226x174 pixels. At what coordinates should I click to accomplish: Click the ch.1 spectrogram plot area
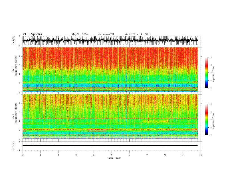pos(110,69)
